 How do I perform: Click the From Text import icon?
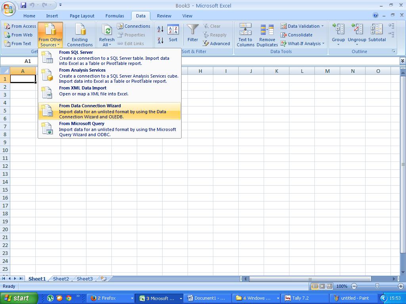[x=7, y=44]
